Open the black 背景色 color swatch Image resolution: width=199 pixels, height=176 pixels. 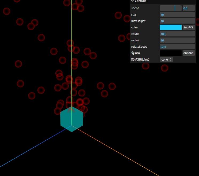171,53
